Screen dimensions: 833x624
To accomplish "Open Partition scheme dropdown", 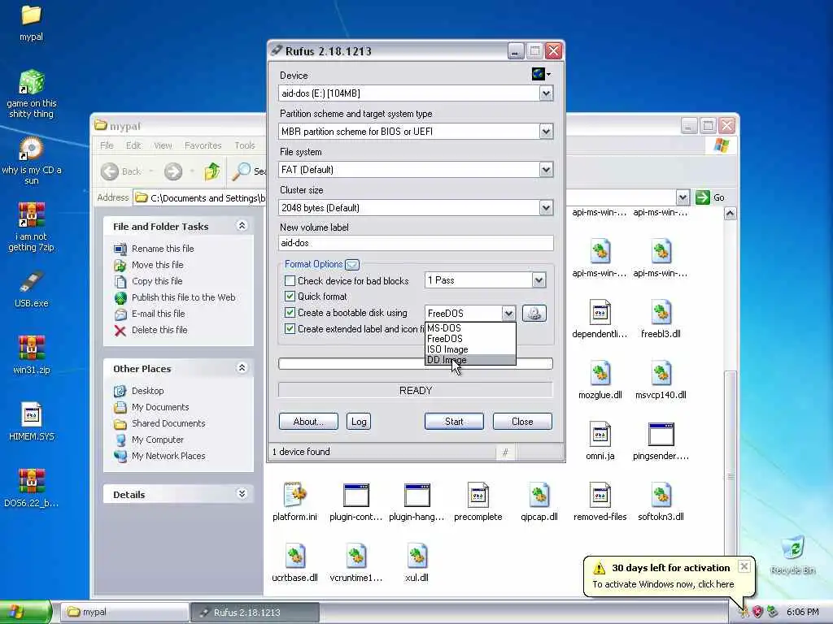I will click(546, 132).
